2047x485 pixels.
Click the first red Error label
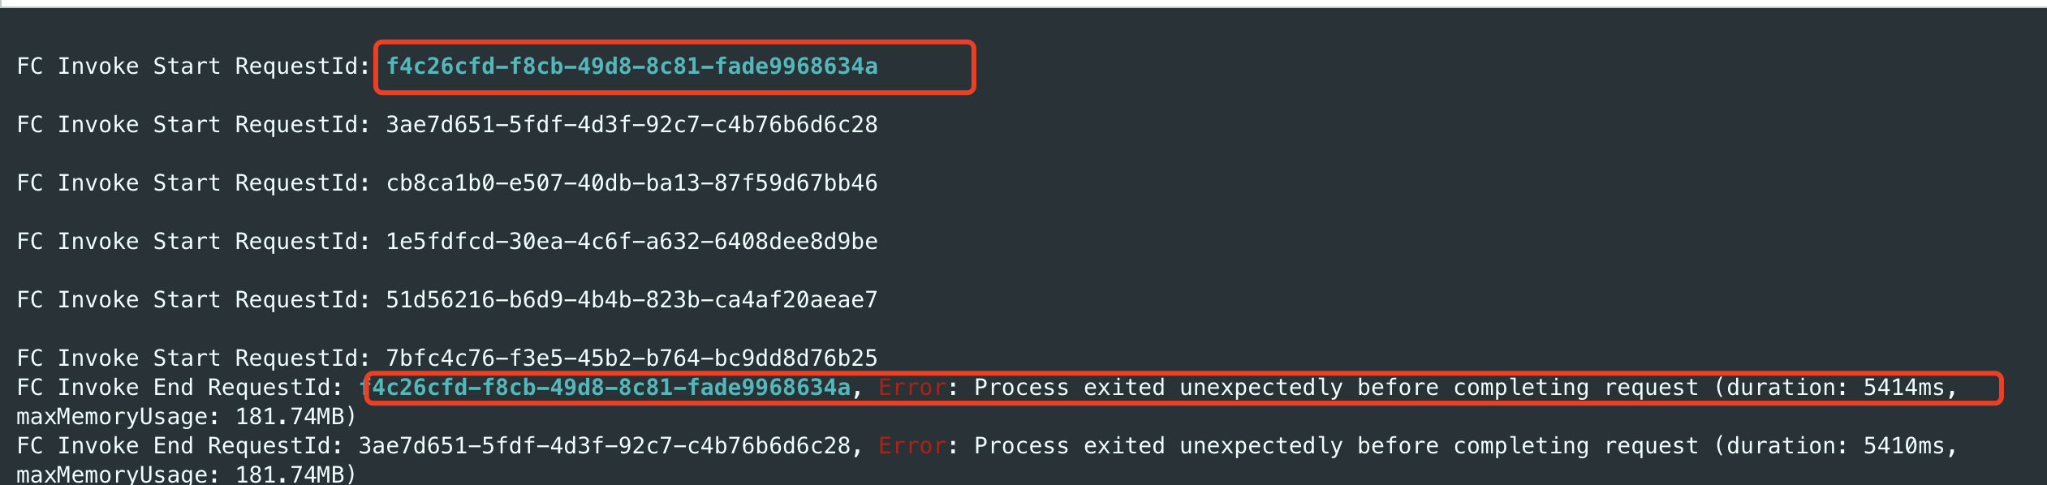[912, 388]
